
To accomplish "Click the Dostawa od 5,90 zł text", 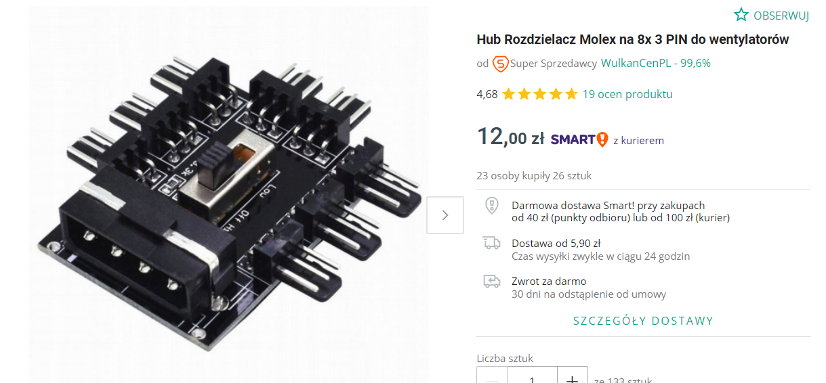I will click(556, 244).
